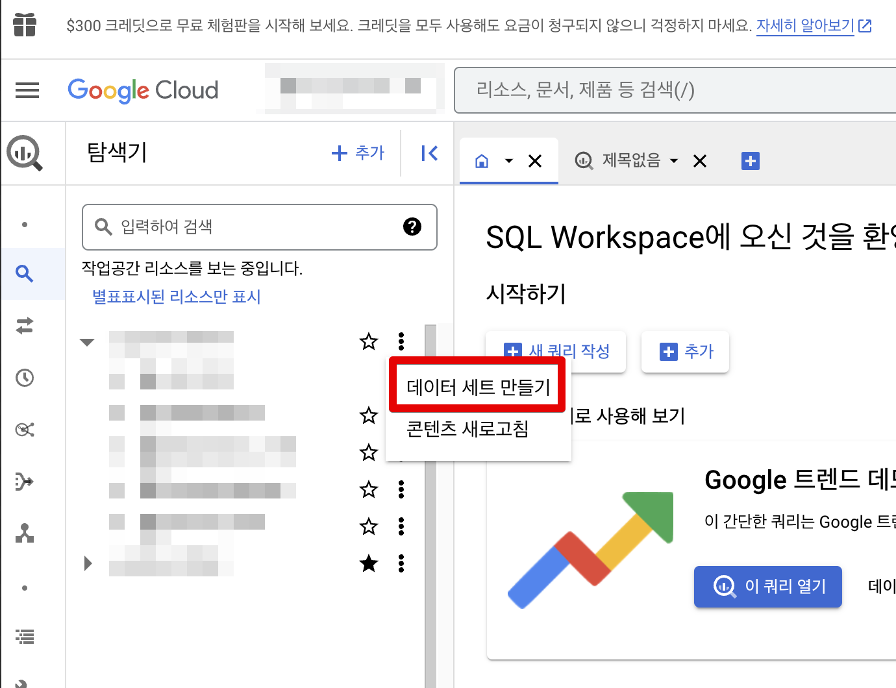Click the external link icon after 자세히 알아보기
Viewport: 896px width, 688px height.
click(x=865, y=26)
